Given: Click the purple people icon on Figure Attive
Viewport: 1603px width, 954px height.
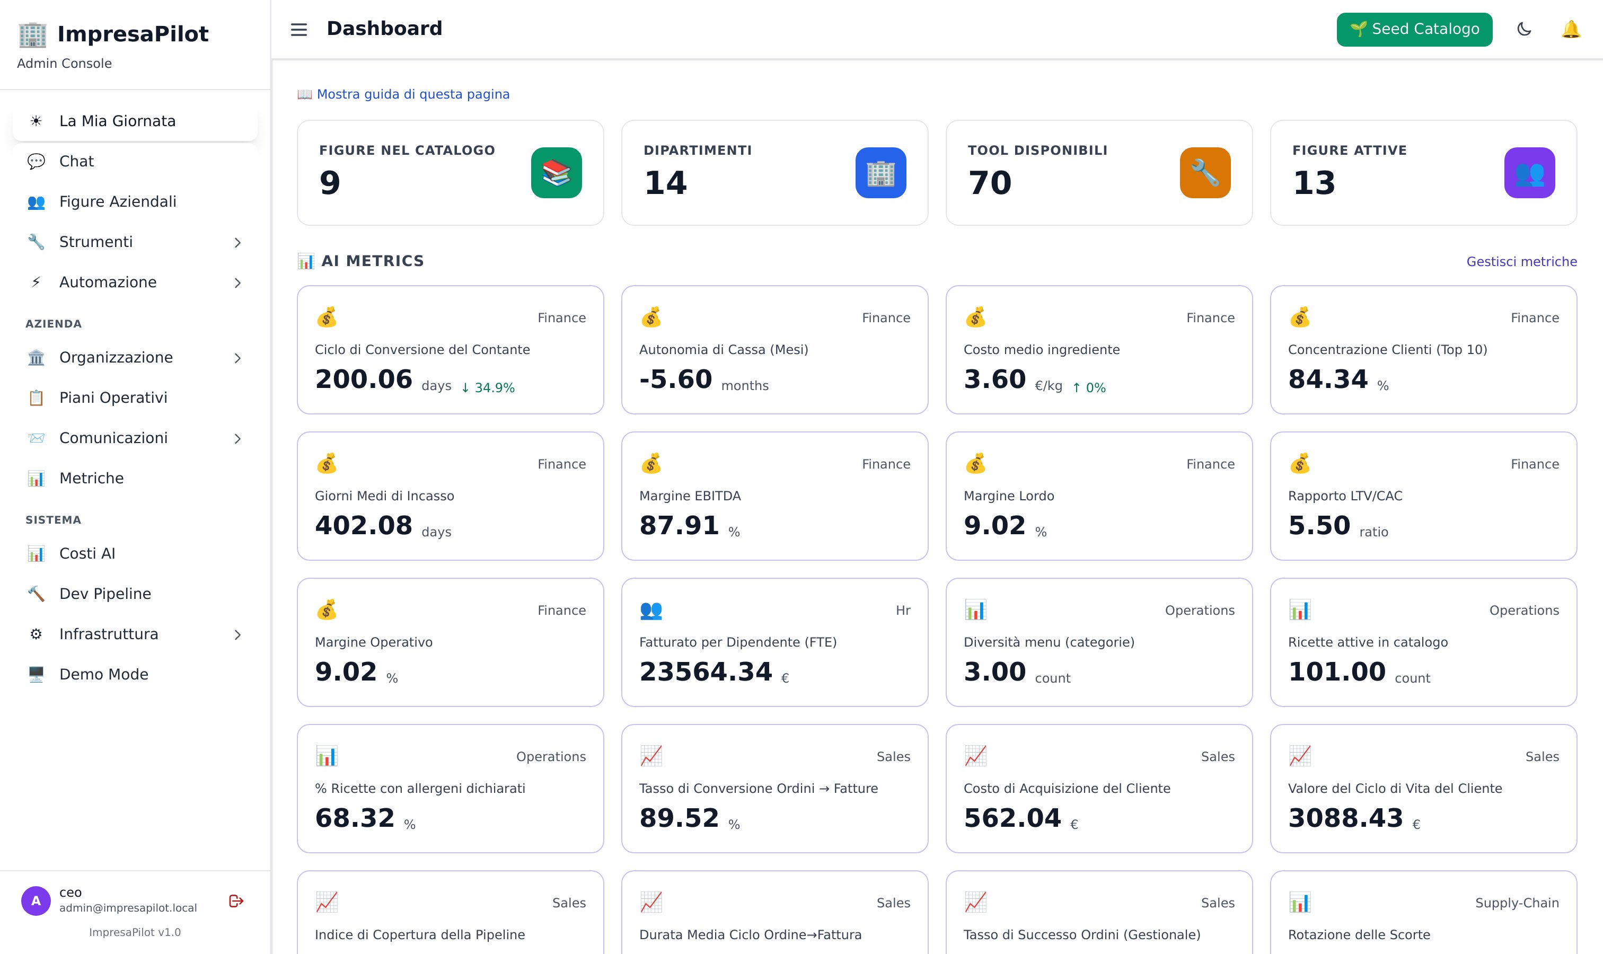Looking at the screenshot, I should pos(1529,173).
